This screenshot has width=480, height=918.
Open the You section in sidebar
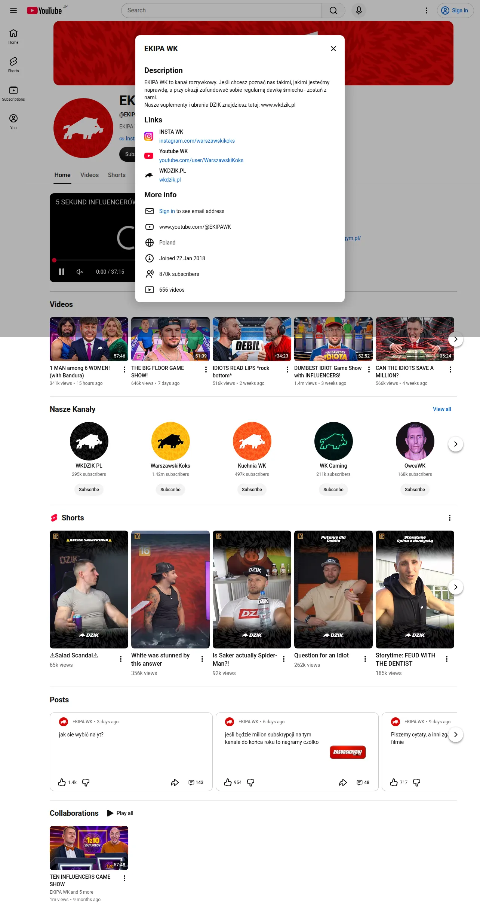coord(13,122)
